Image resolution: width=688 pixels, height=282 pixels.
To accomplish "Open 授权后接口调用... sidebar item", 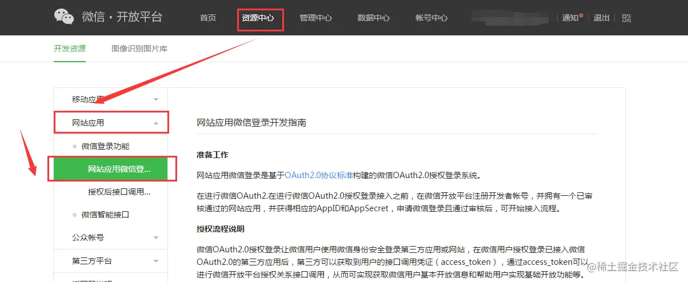I will coord(119,192).
